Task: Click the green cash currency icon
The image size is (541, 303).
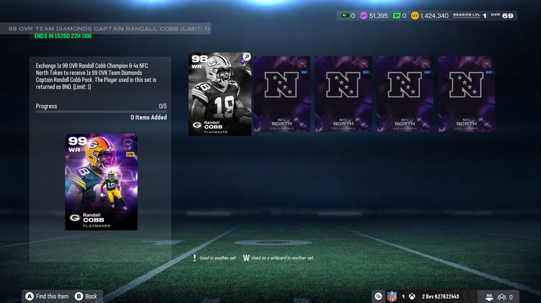Action: 345,16
